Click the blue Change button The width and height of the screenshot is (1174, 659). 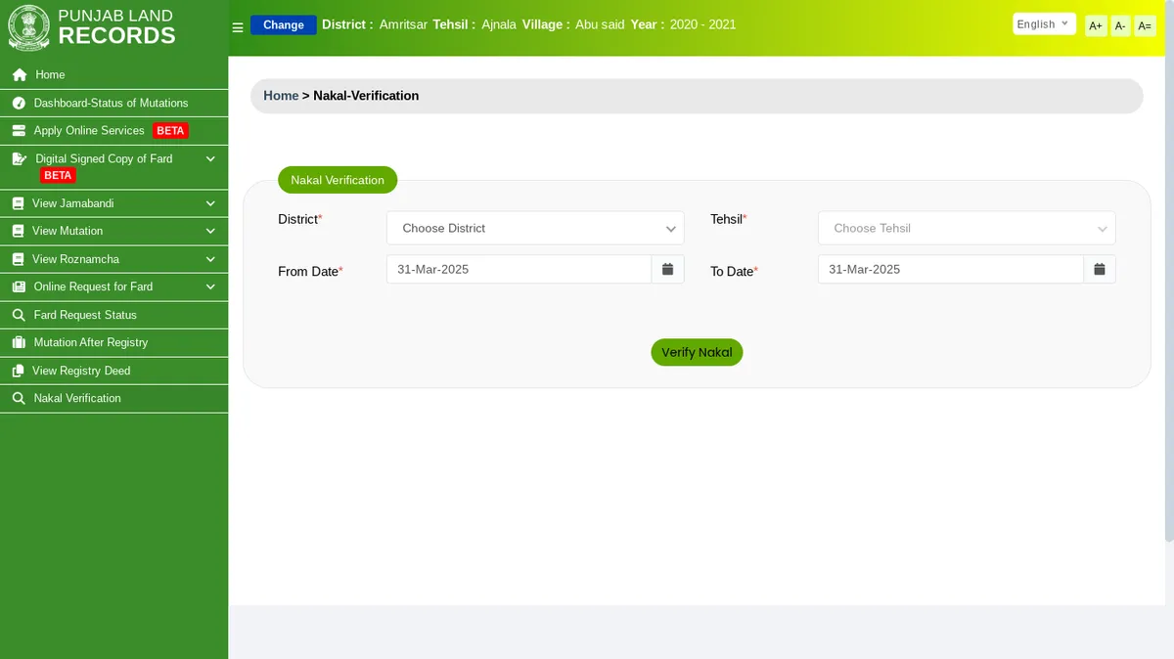point(283,24)
